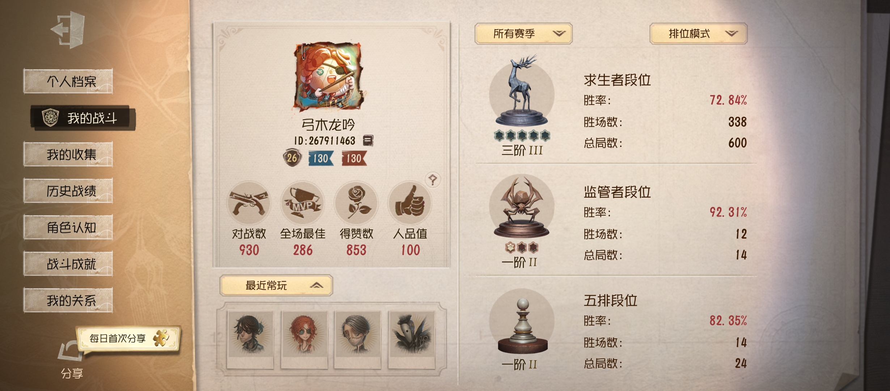
Task: Tap the thumbs-up 人品值 icon
Action: pos(410,203)
